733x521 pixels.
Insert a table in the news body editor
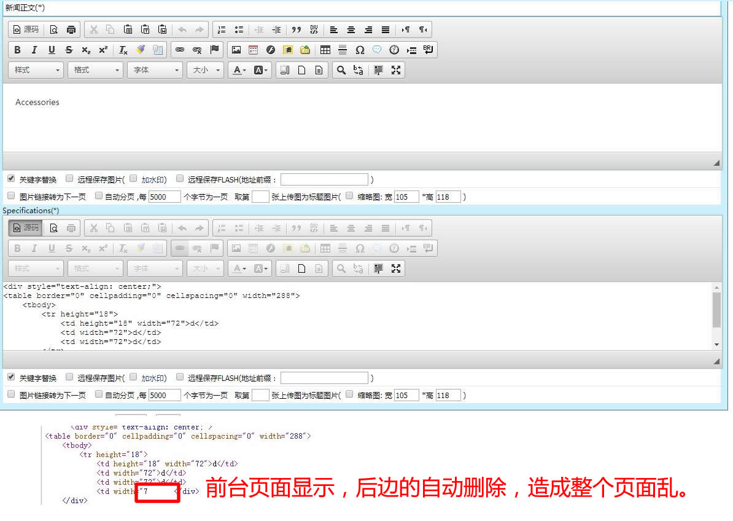click(325, 50)
